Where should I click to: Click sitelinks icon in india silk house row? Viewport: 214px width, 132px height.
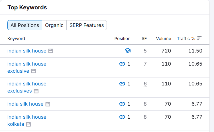[x=122, y=104]
